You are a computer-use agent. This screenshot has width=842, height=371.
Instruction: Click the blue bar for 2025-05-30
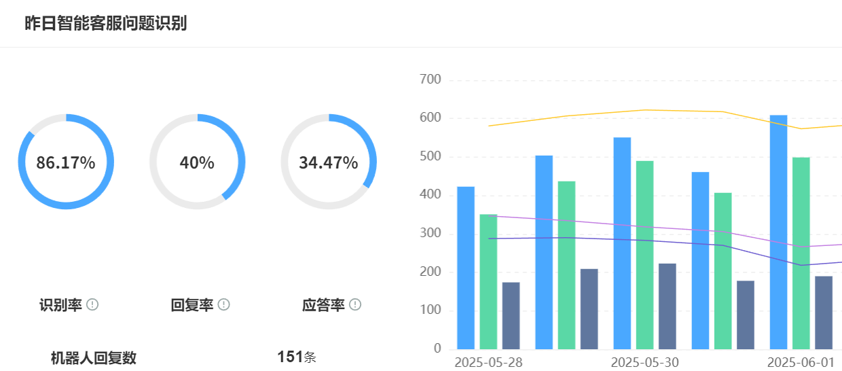click(622, 243)
